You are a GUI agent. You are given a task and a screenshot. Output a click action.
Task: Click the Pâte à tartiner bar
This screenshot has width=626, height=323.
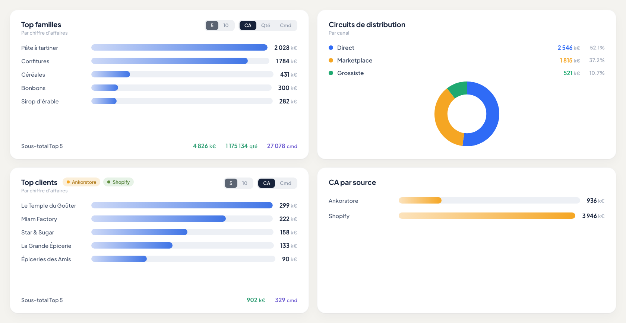click(179, 48)
